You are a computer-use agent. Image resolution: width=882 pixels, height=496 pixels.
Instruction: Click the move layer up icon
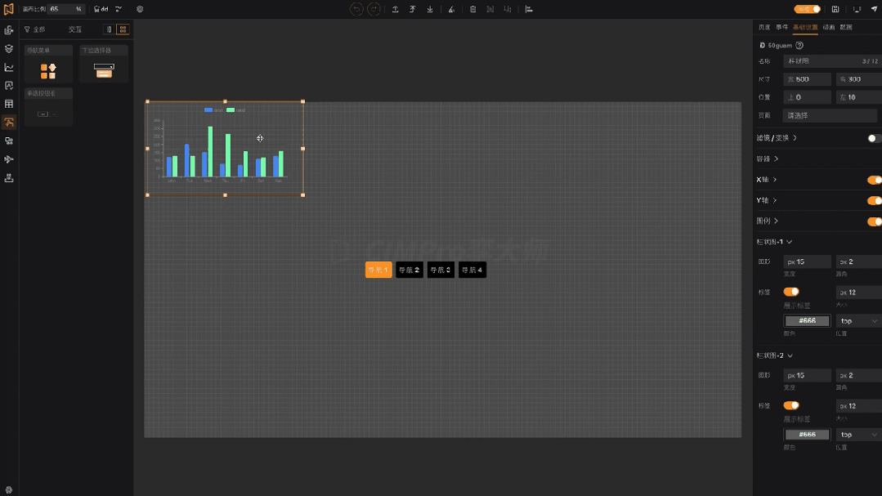point(396,9)
